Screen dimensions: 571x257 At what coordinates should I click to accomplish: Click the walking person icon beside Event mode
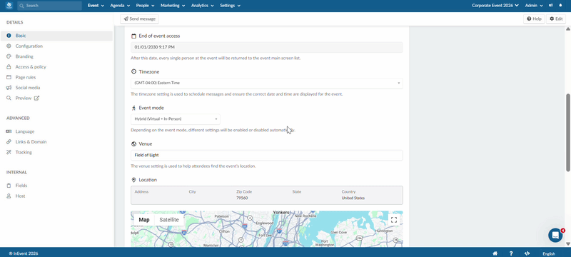(x=133, y=108)
